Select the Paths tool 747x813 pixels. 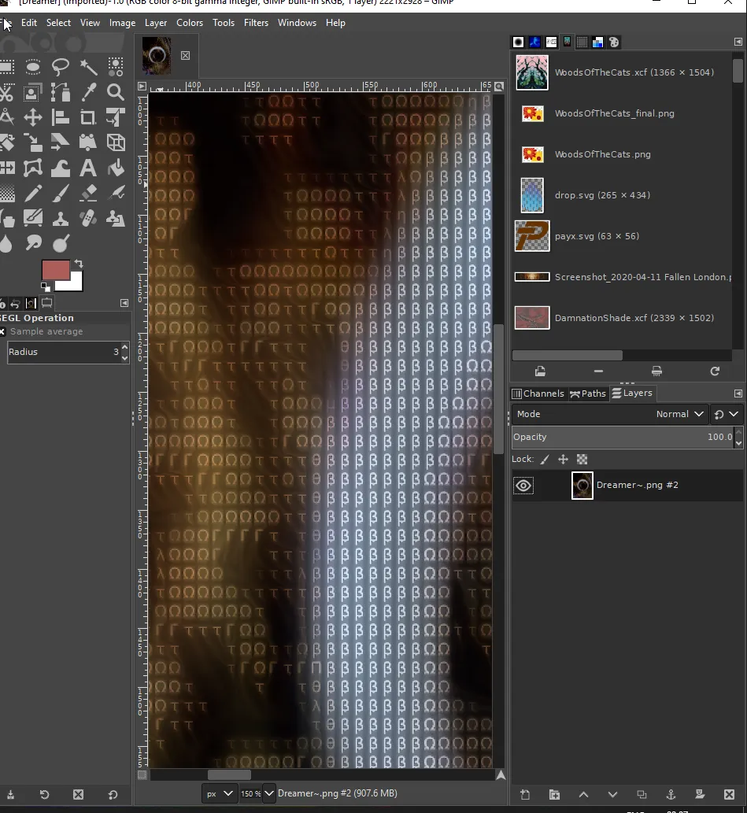tap(60, 92)
